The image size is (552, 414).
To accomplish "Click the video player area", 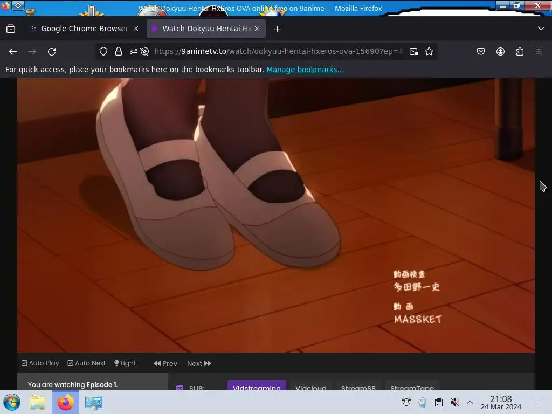I will [276, 215].
